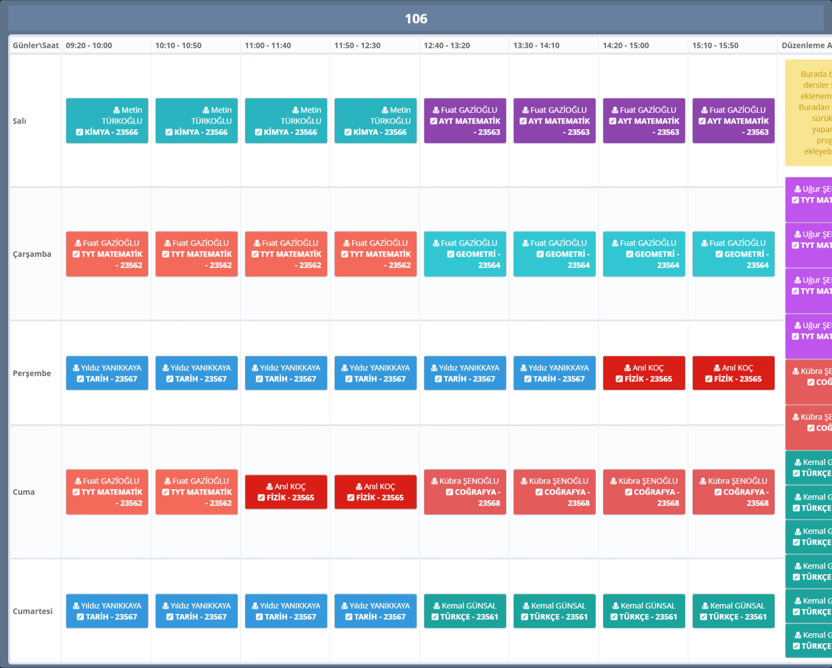832x668 pixels.
Task: Click edit icon on Perşembe 09:20 TARİH card
Action: (80, 379)
